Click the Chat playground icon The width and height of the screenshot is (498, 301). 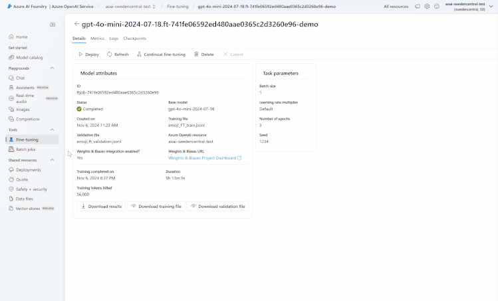pos(11,78)
